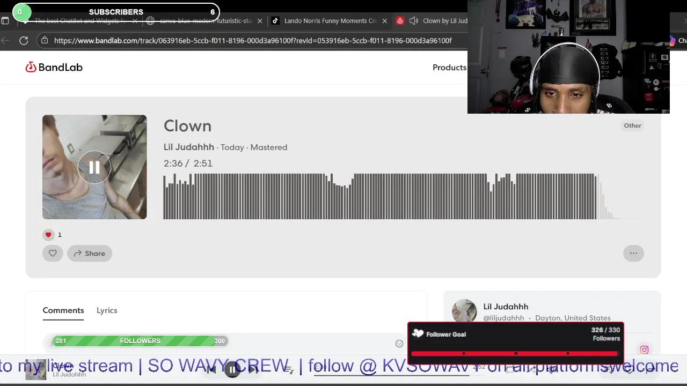Open the Instagram icon link
The image size is (687, 386).
point(644,350)
